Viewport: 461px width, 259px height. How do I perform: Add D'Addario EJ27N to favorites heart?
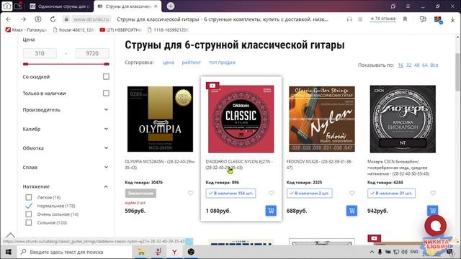coord(271,193)
